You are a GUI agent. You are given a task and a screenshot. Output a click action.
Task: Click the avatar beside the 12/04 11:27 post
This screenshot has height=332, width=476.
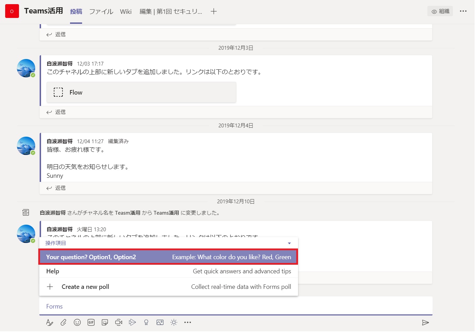(26, 146)
